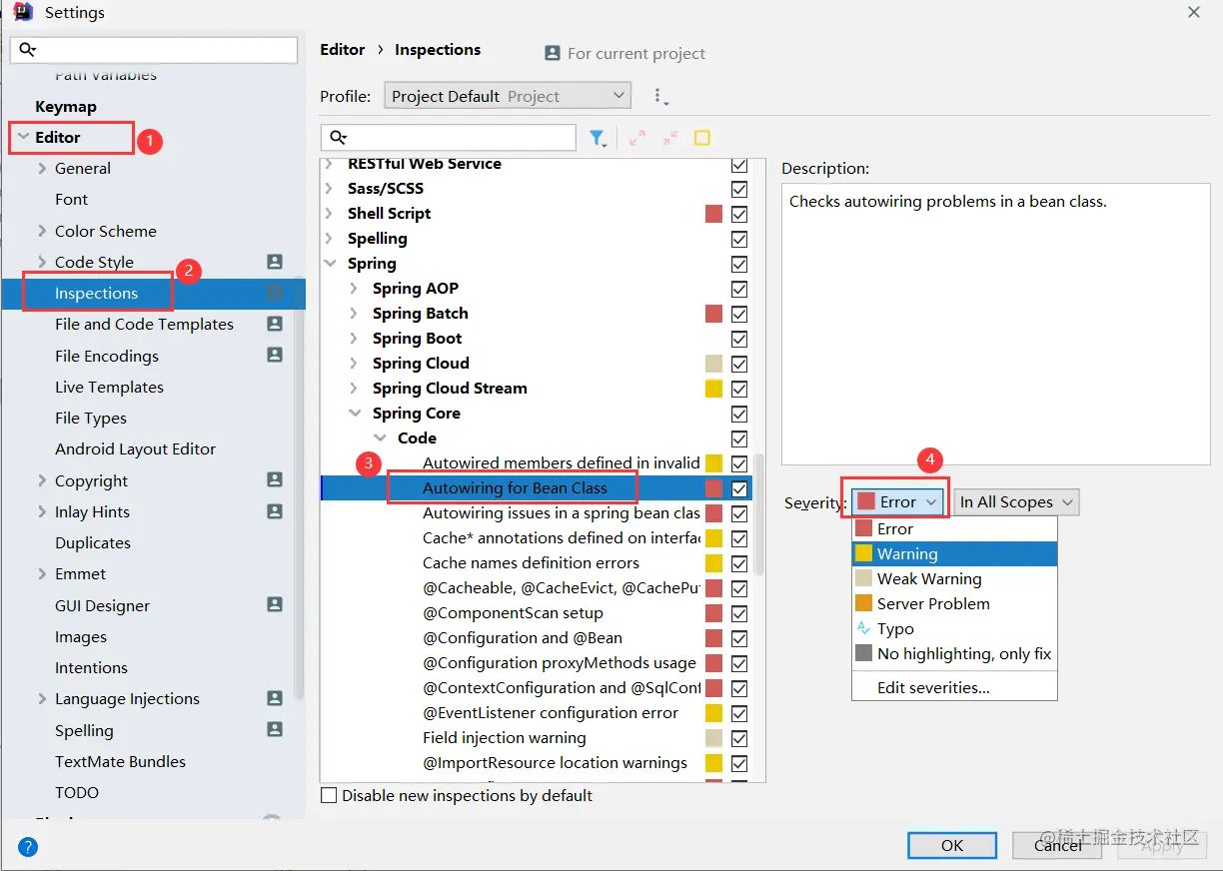Open the In All Scopes dropdown

point(1016,501)
